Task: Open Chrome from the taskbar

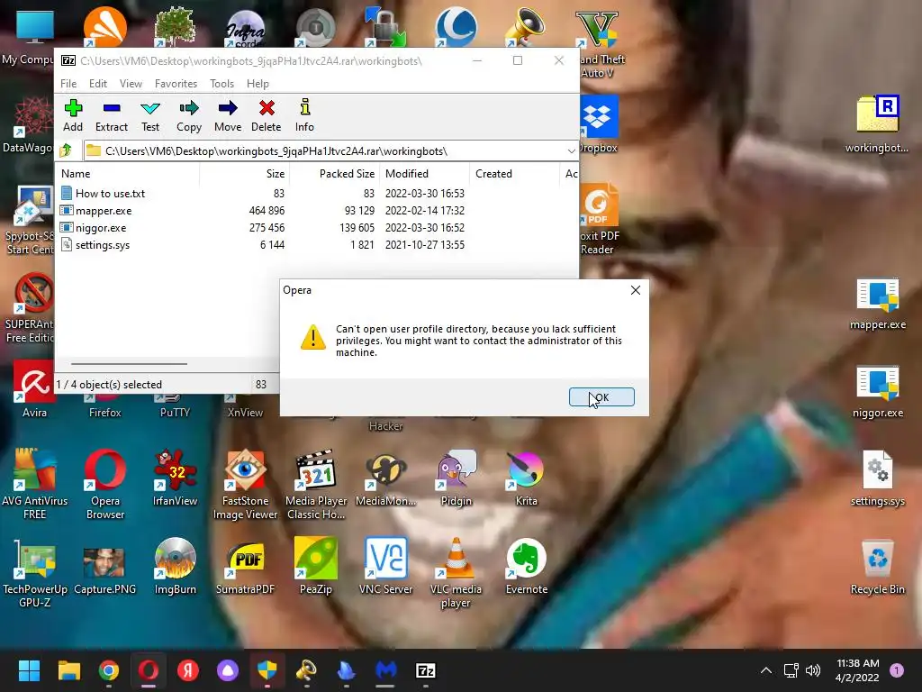Action: pos(109,670)
